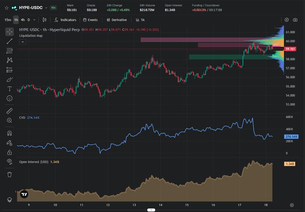Image resolution: width=305 pixels, height=212 pixels.
Task: Select the Fibonacci retracement lines tool
Action: pyautogui.click(x=9, y=51)
